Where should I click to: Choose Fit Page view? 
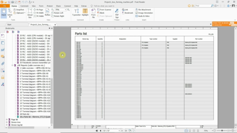point(39,10)
